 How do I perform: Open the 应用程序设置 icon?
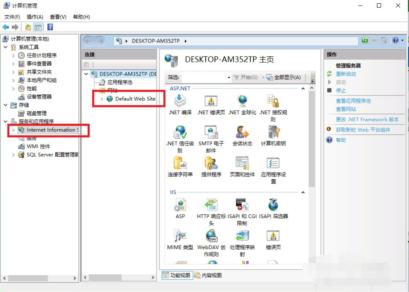click(x=273, y=163)
